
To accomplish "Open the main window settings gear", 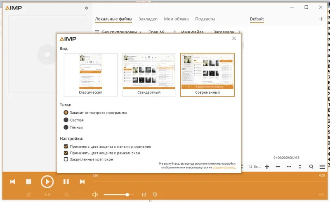I will (87, 8).
